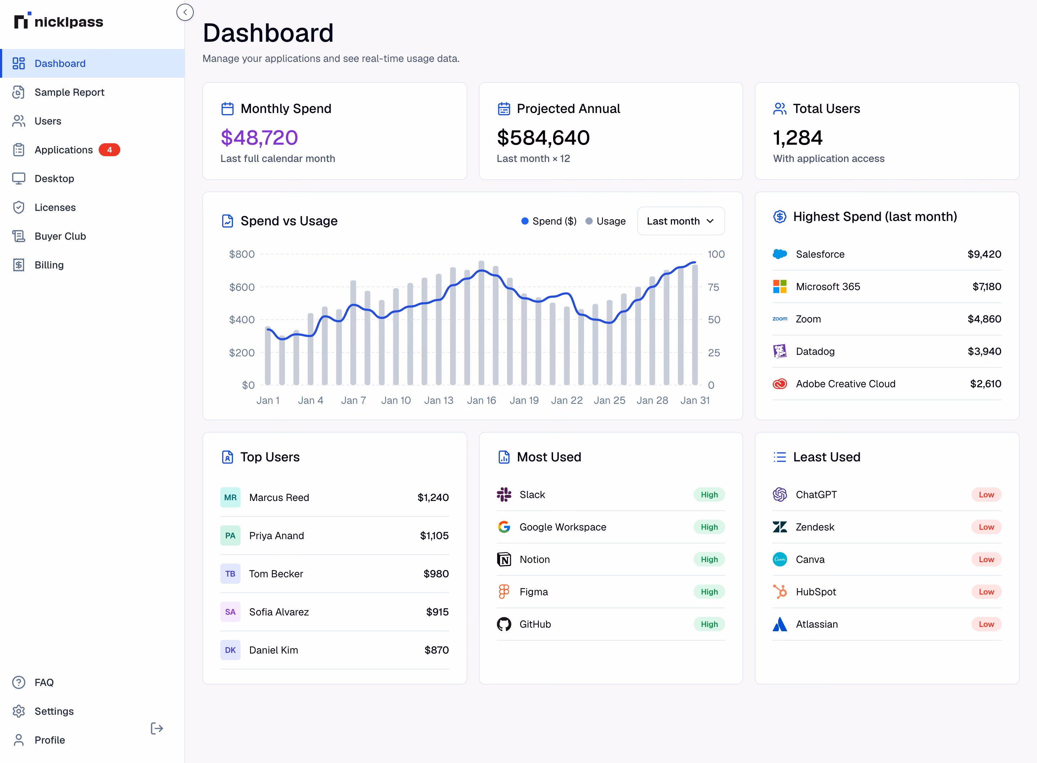Click the Adobe Creative Cloud icon

pos(780,384)
